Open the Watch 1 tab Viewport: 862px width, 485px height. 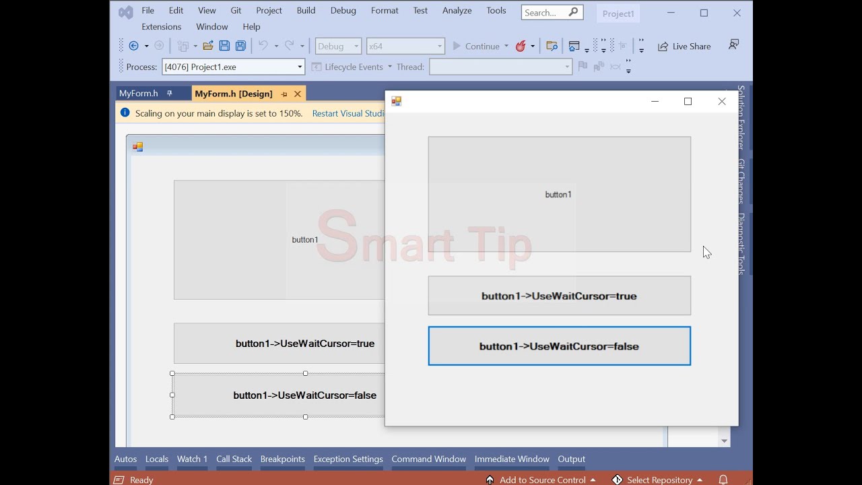192,459
